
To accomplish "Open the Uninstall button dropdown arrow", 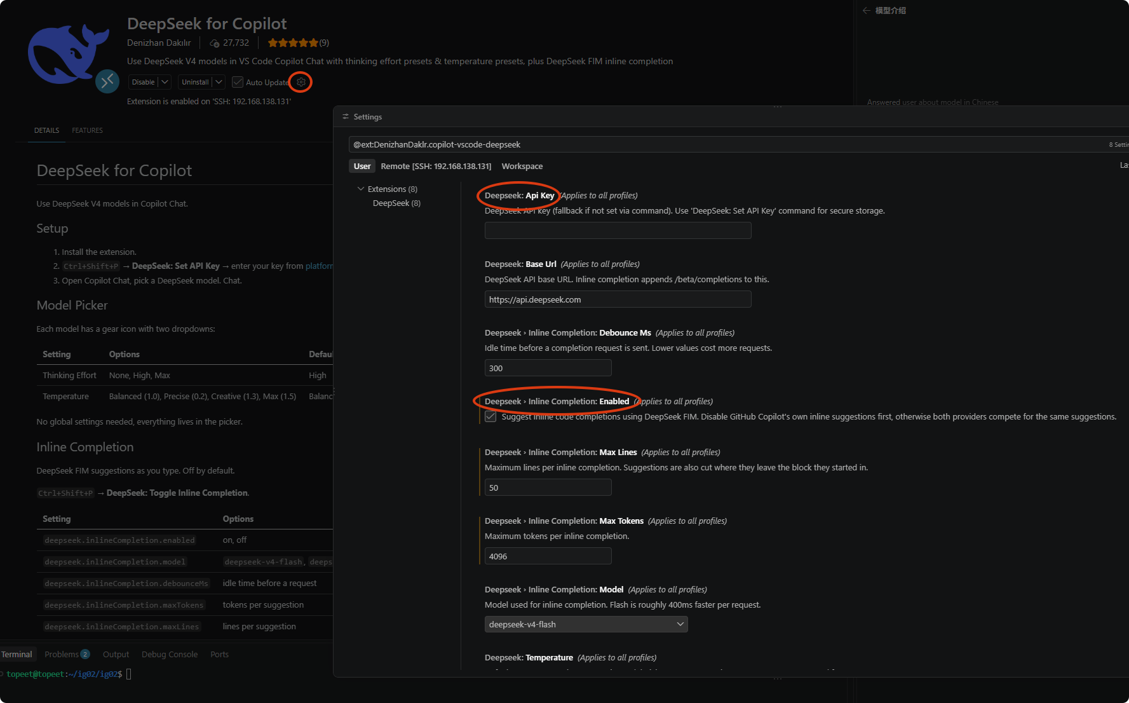I will 219,82.
